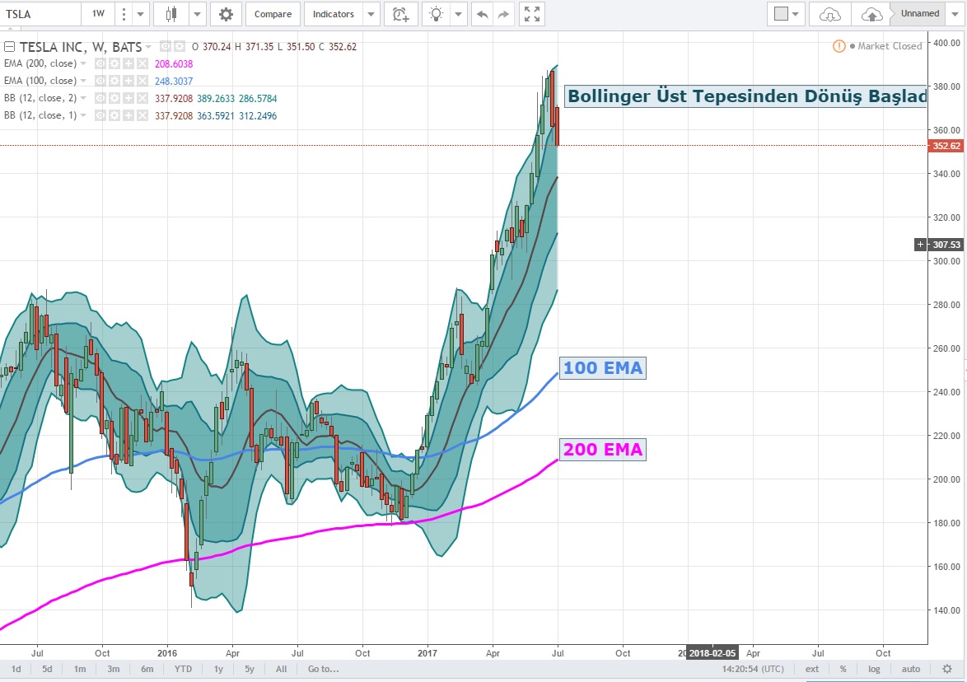
Task: Open chart properties gear in top toolbar
Action: (226, 14)
